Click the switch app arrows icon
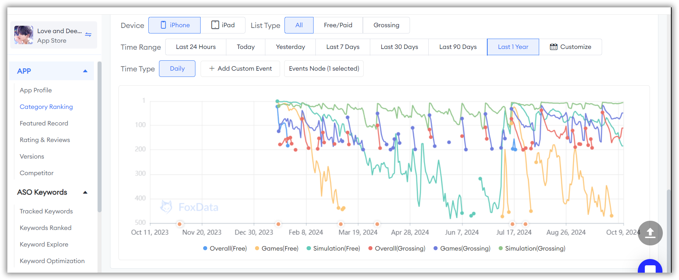 [x=88, y=35]
